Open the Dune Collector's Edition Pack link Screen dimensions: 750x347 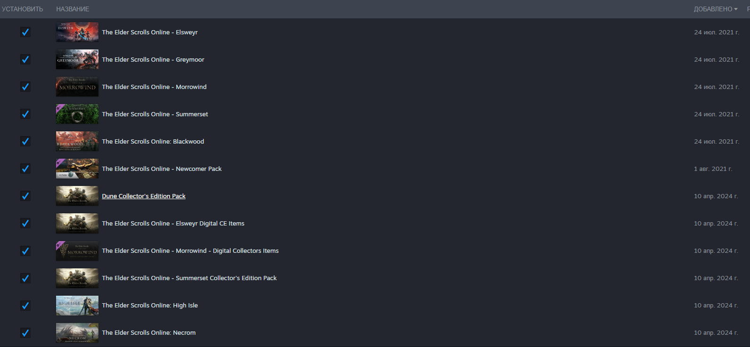click(x=144, y=196)
